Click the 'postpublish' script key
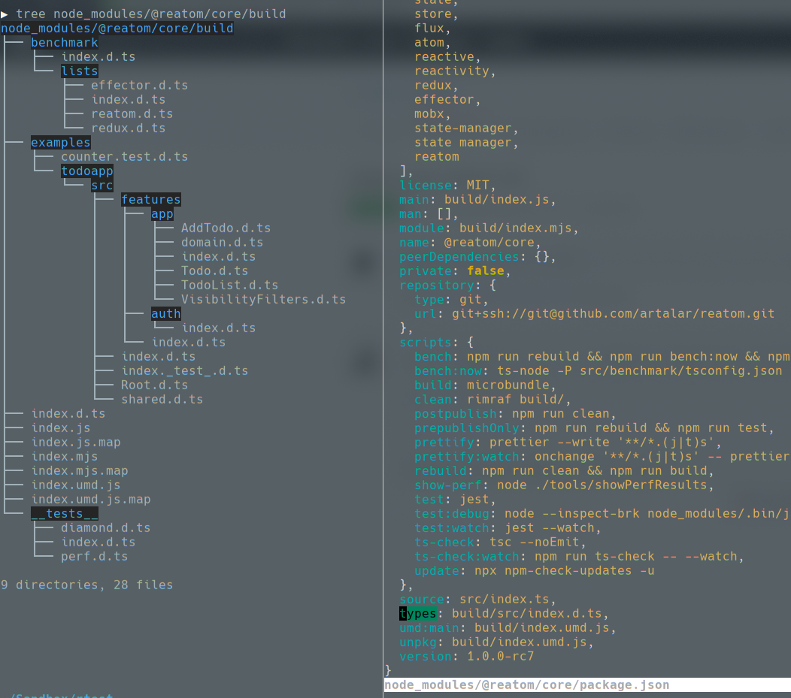 455,413
